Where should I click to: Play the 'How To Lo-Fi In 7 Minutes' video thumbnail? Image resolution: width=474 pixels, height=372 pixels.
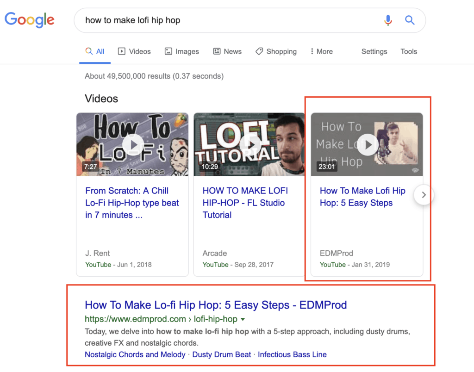click(x=132, y=144)
